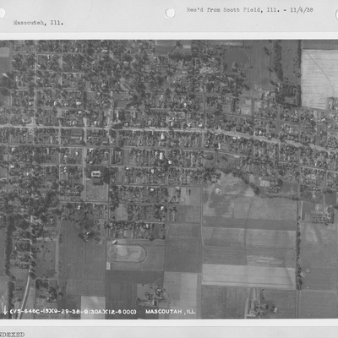Click the 'Rec'd from Scott Field, Ill.' note
Screen dimensions: 338x338
point(233,10)
